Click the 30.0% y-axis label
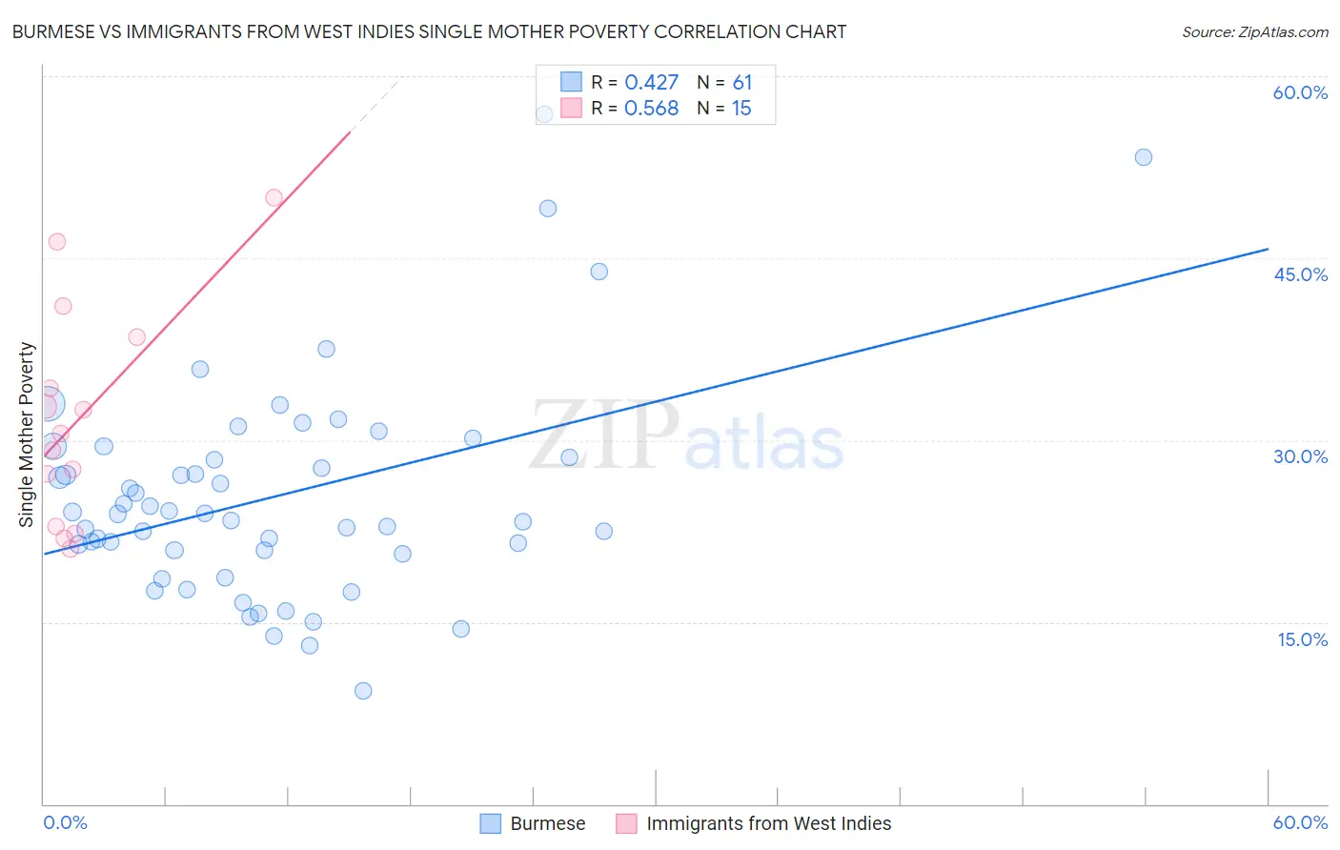The height and width of the screenshot is (850, 1340). click(1301, 456)
